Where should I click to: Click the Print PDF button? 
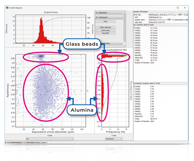click(x=105, y=33)
